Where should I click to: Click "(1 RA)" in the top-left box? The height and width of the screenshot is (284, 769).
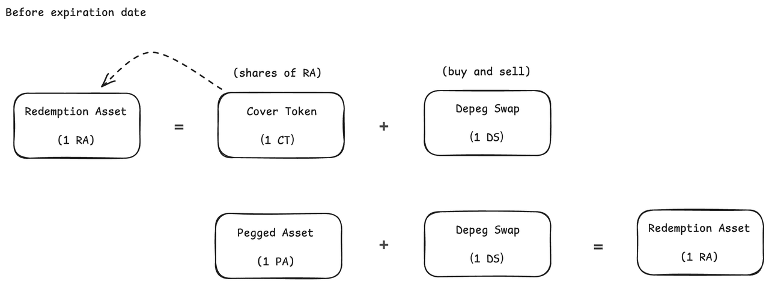76,140
